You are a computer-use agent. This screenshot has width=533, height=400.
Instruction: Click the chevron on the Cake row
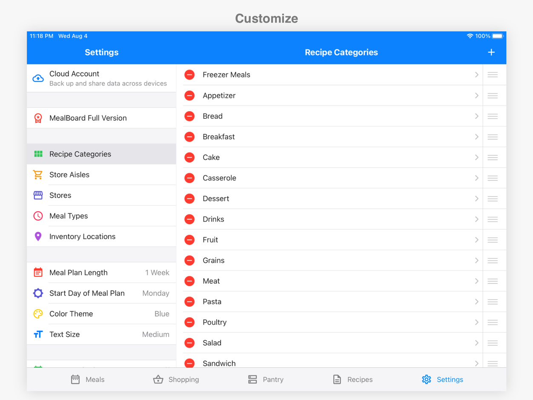tap(477, 158)
